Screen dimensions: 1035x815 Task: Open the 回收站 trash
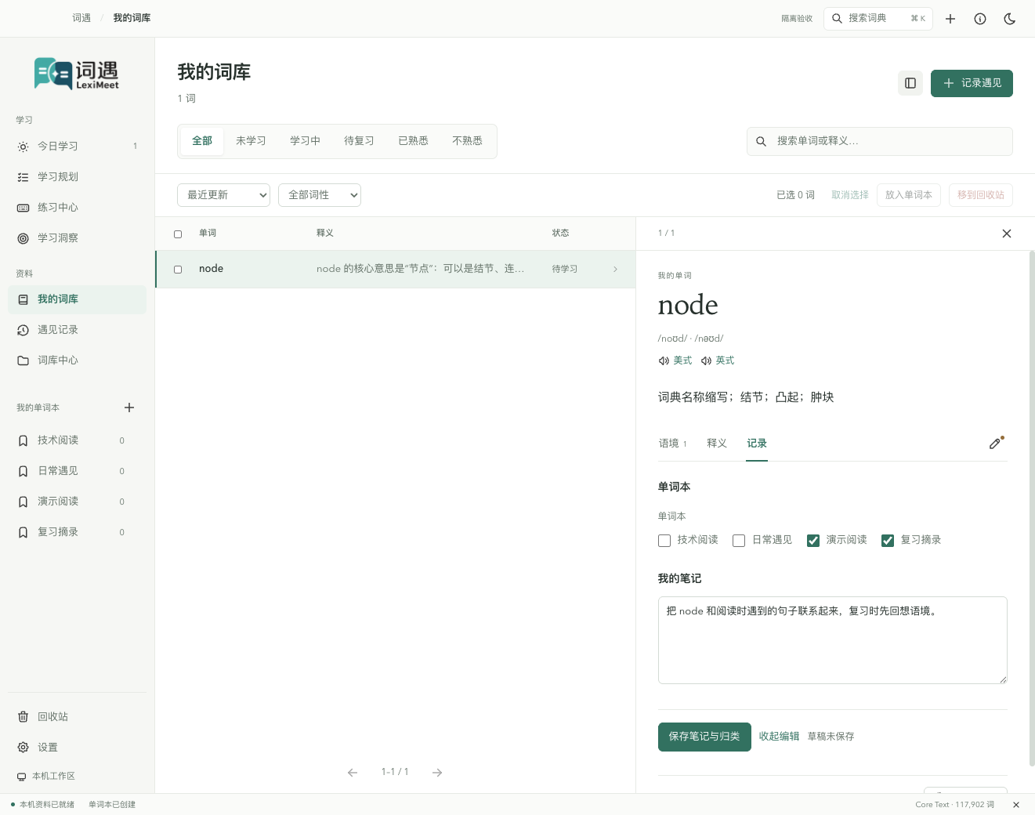(77, 717)
